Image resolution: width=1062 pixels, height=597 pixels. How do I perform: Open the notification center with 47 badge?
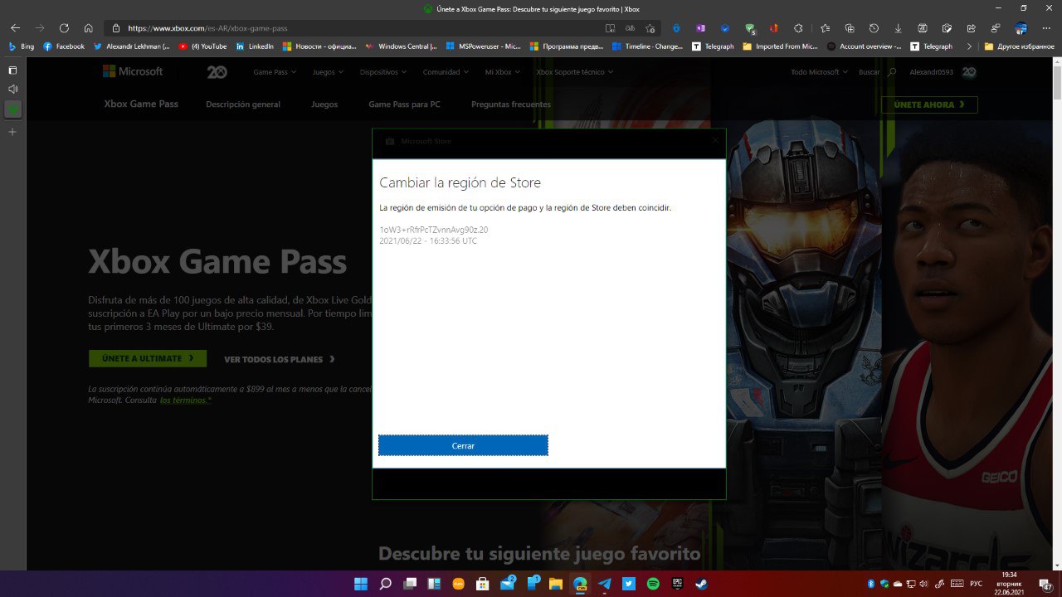coord(1045,584)
